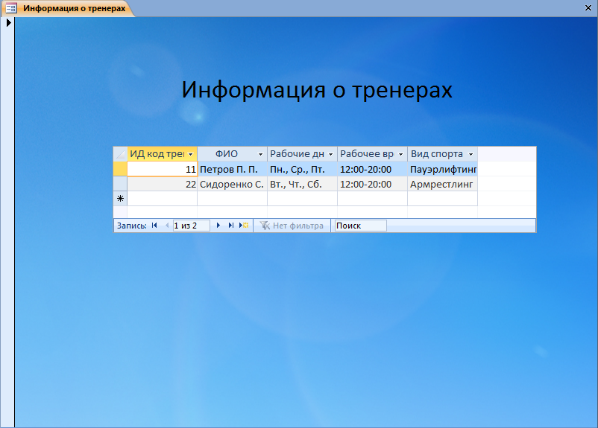Click the 'Нет фильтра' filter indicator
598x428 pixels.
point(292,226)
